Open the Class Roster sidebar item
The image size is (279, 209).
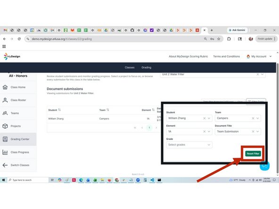click(18, 100)
